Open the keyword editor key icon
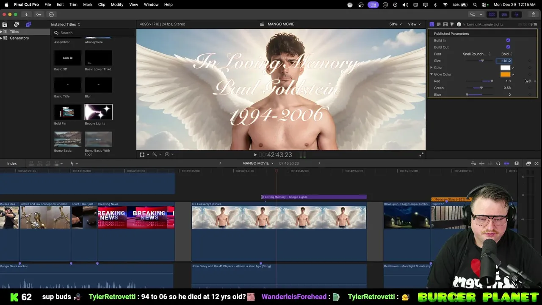 click(x=39, y=14)
